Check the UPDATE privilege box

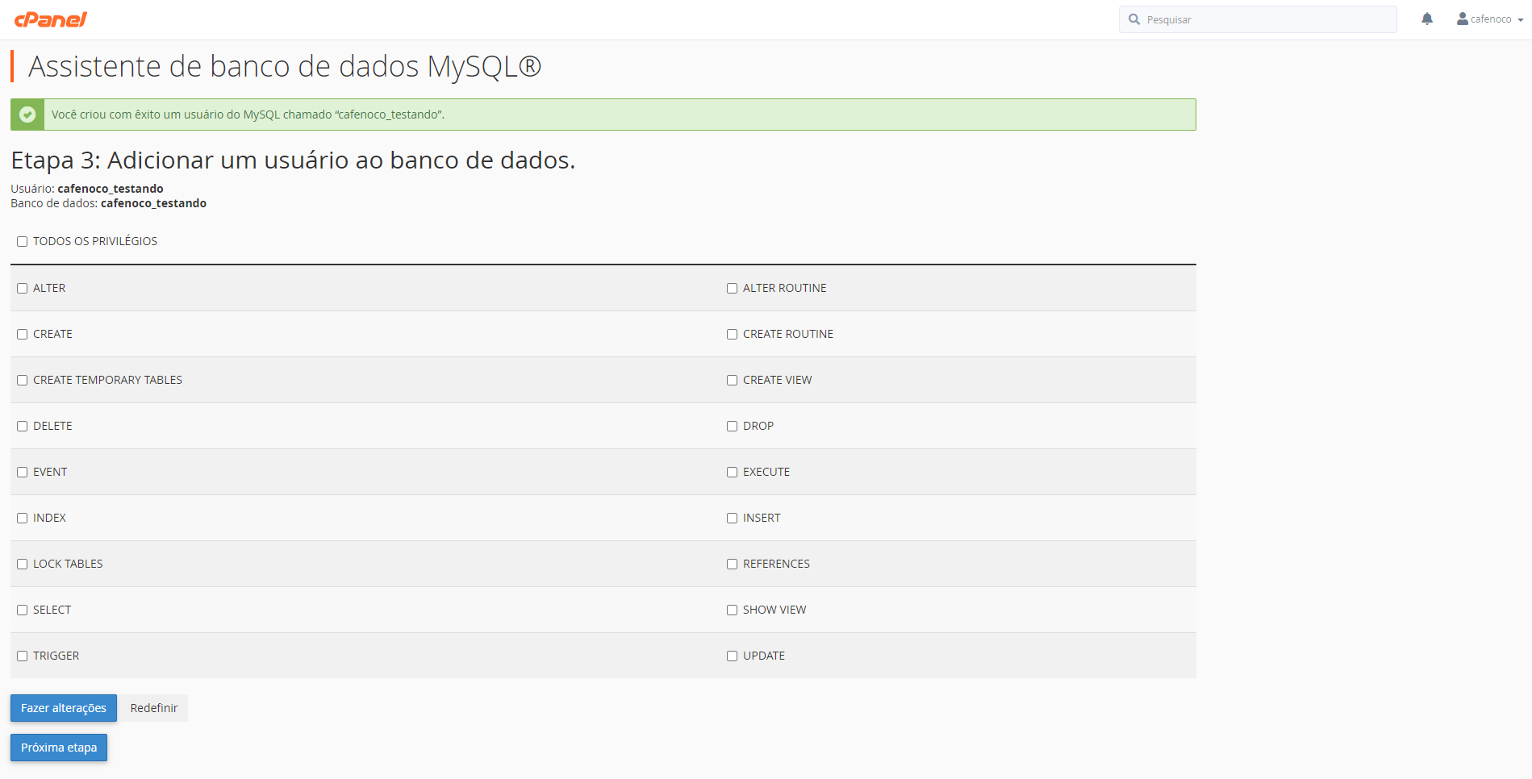pyautogui.click(x=733, y=656)
